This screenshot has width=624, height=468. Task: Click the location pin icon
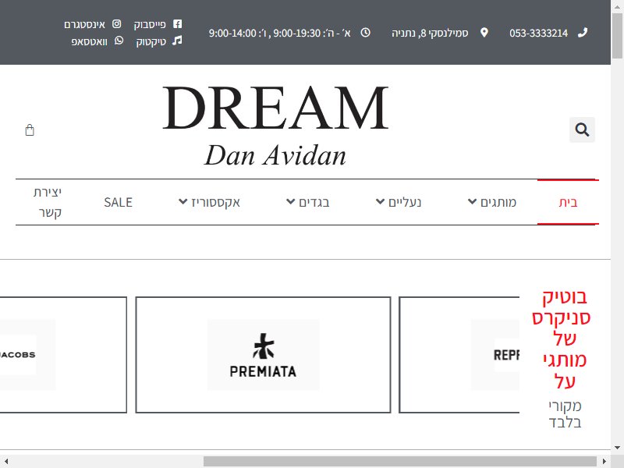pyautogui.click(x=484, y=33)
